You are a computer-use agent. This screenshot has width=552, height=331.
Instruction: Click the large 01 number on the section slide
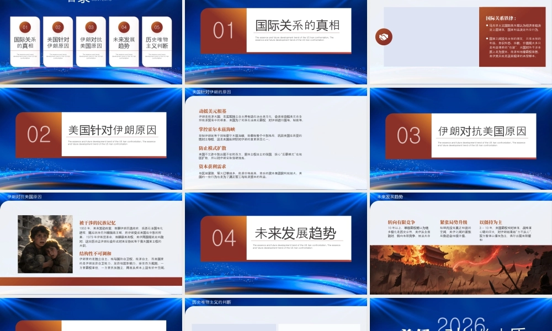223,30
